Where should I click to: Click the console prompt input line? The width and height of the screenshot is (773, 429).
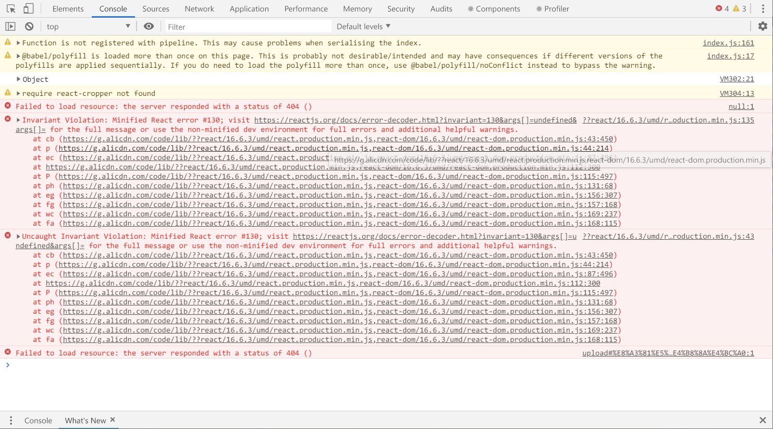point(386,365)
